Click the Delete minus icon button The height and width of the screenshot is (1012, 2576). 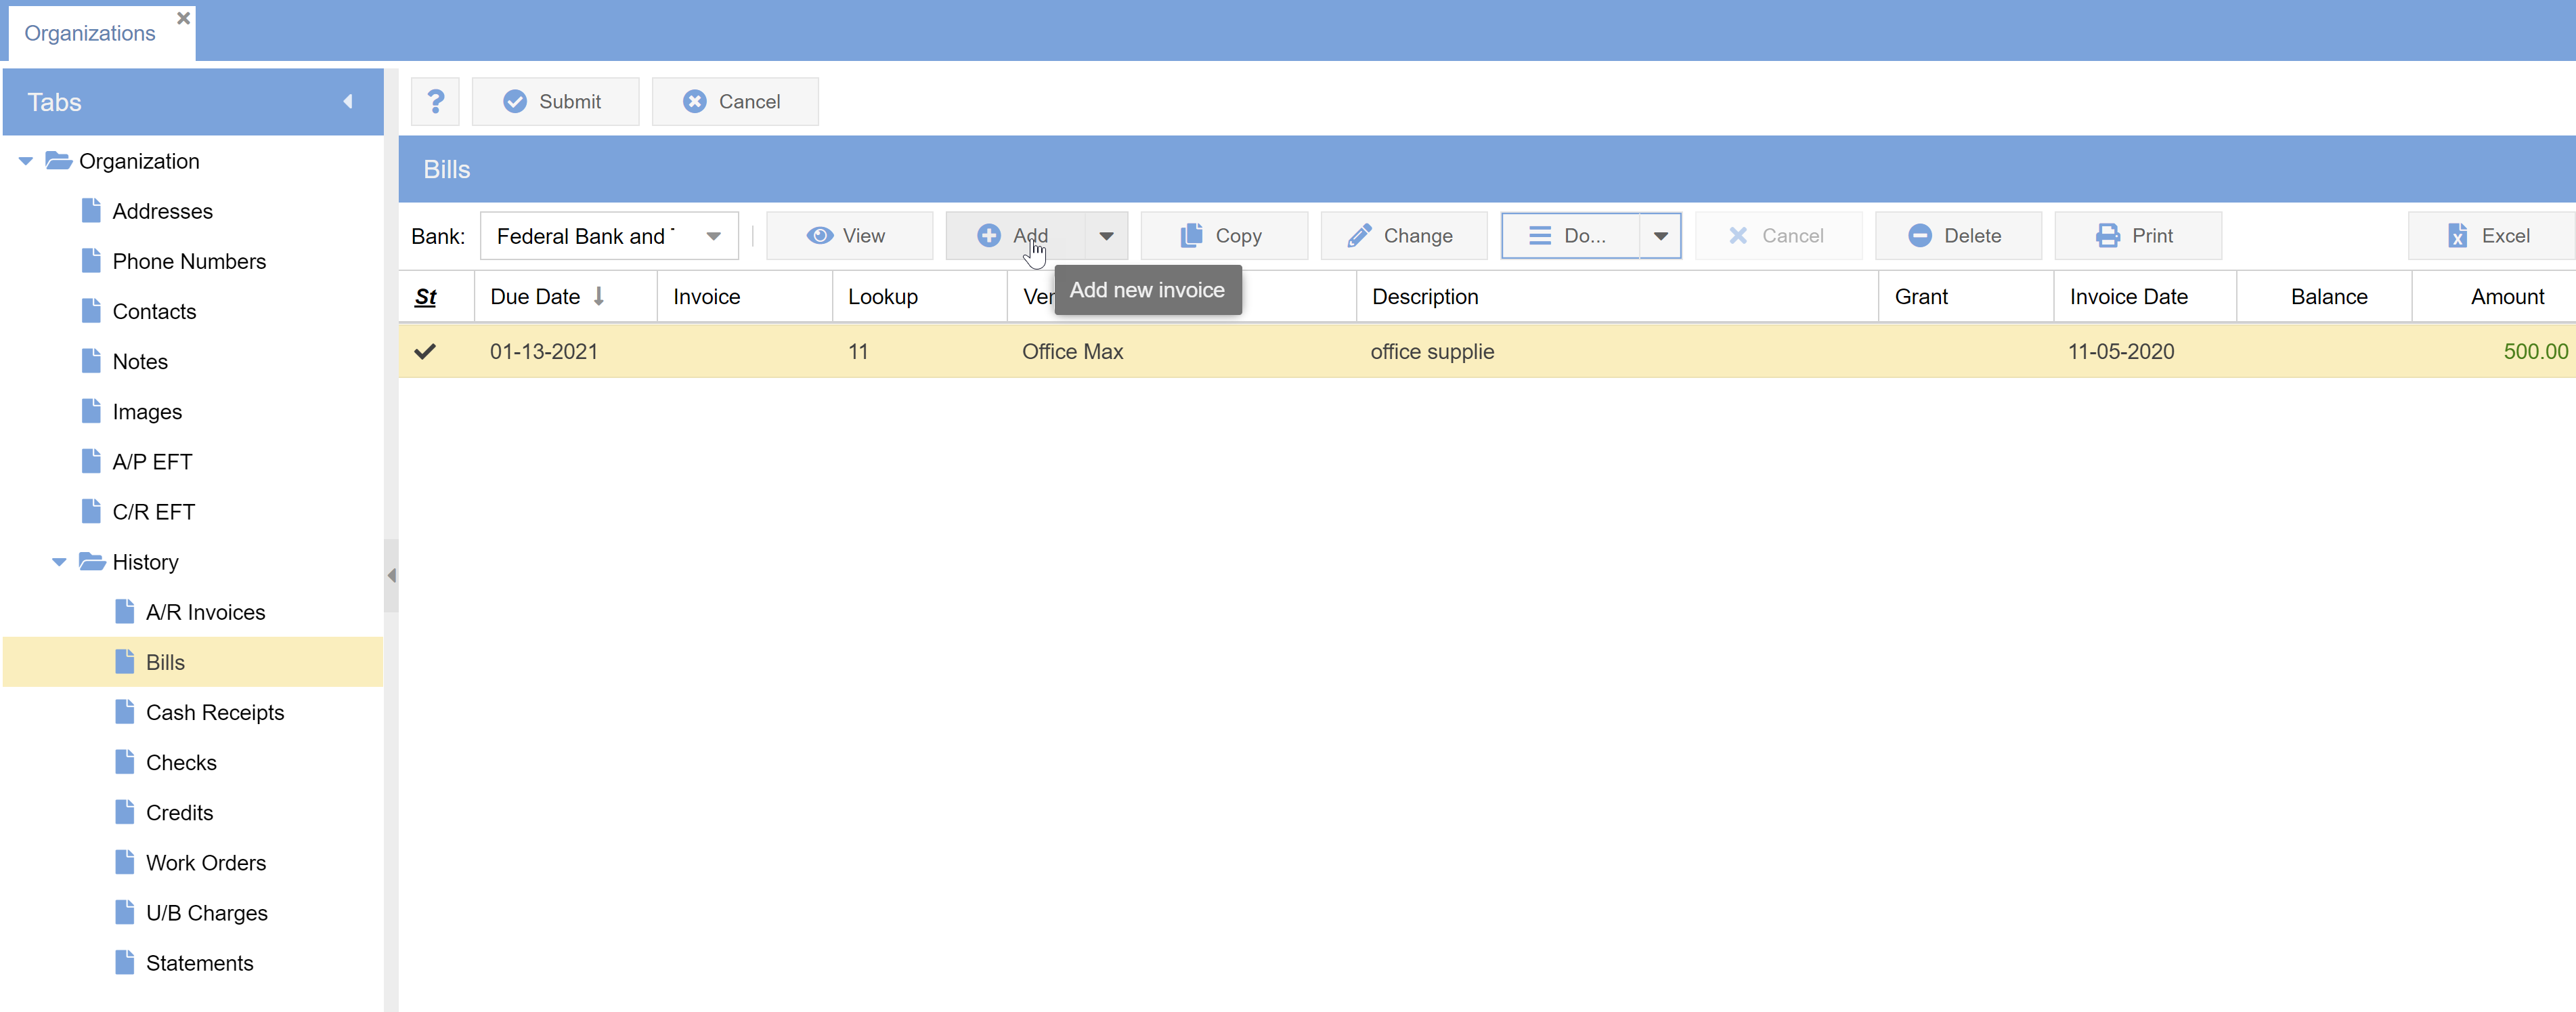(x=1956, y=235)
